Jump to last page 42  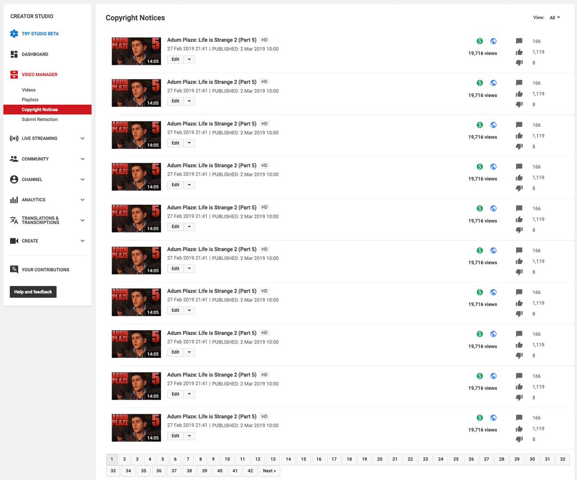pyautogui.click(x=250, y=471)
